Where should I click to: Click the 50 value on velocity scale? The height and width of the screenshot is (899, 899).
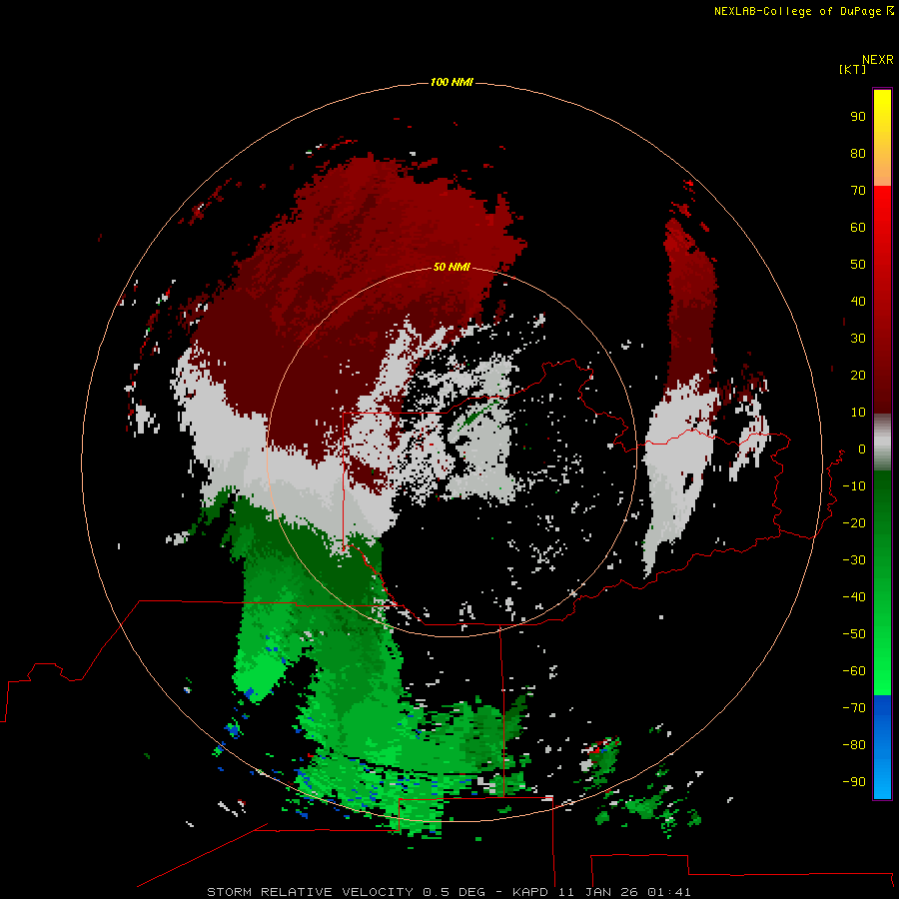(x=858, y=265)
